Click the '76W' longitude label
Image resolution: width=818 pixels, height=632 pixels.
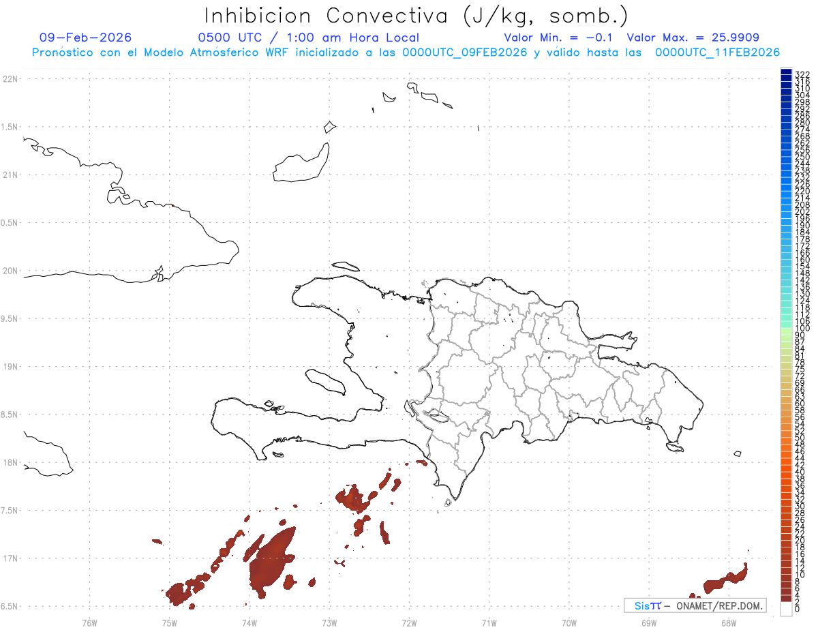(x=89, y=622)
